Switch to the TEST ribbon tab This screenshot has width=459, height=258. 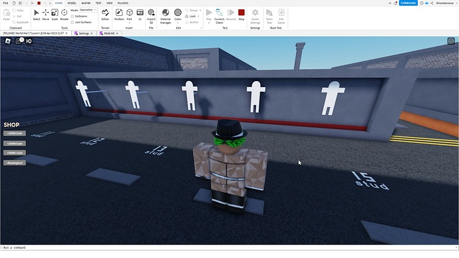[98, 3]
